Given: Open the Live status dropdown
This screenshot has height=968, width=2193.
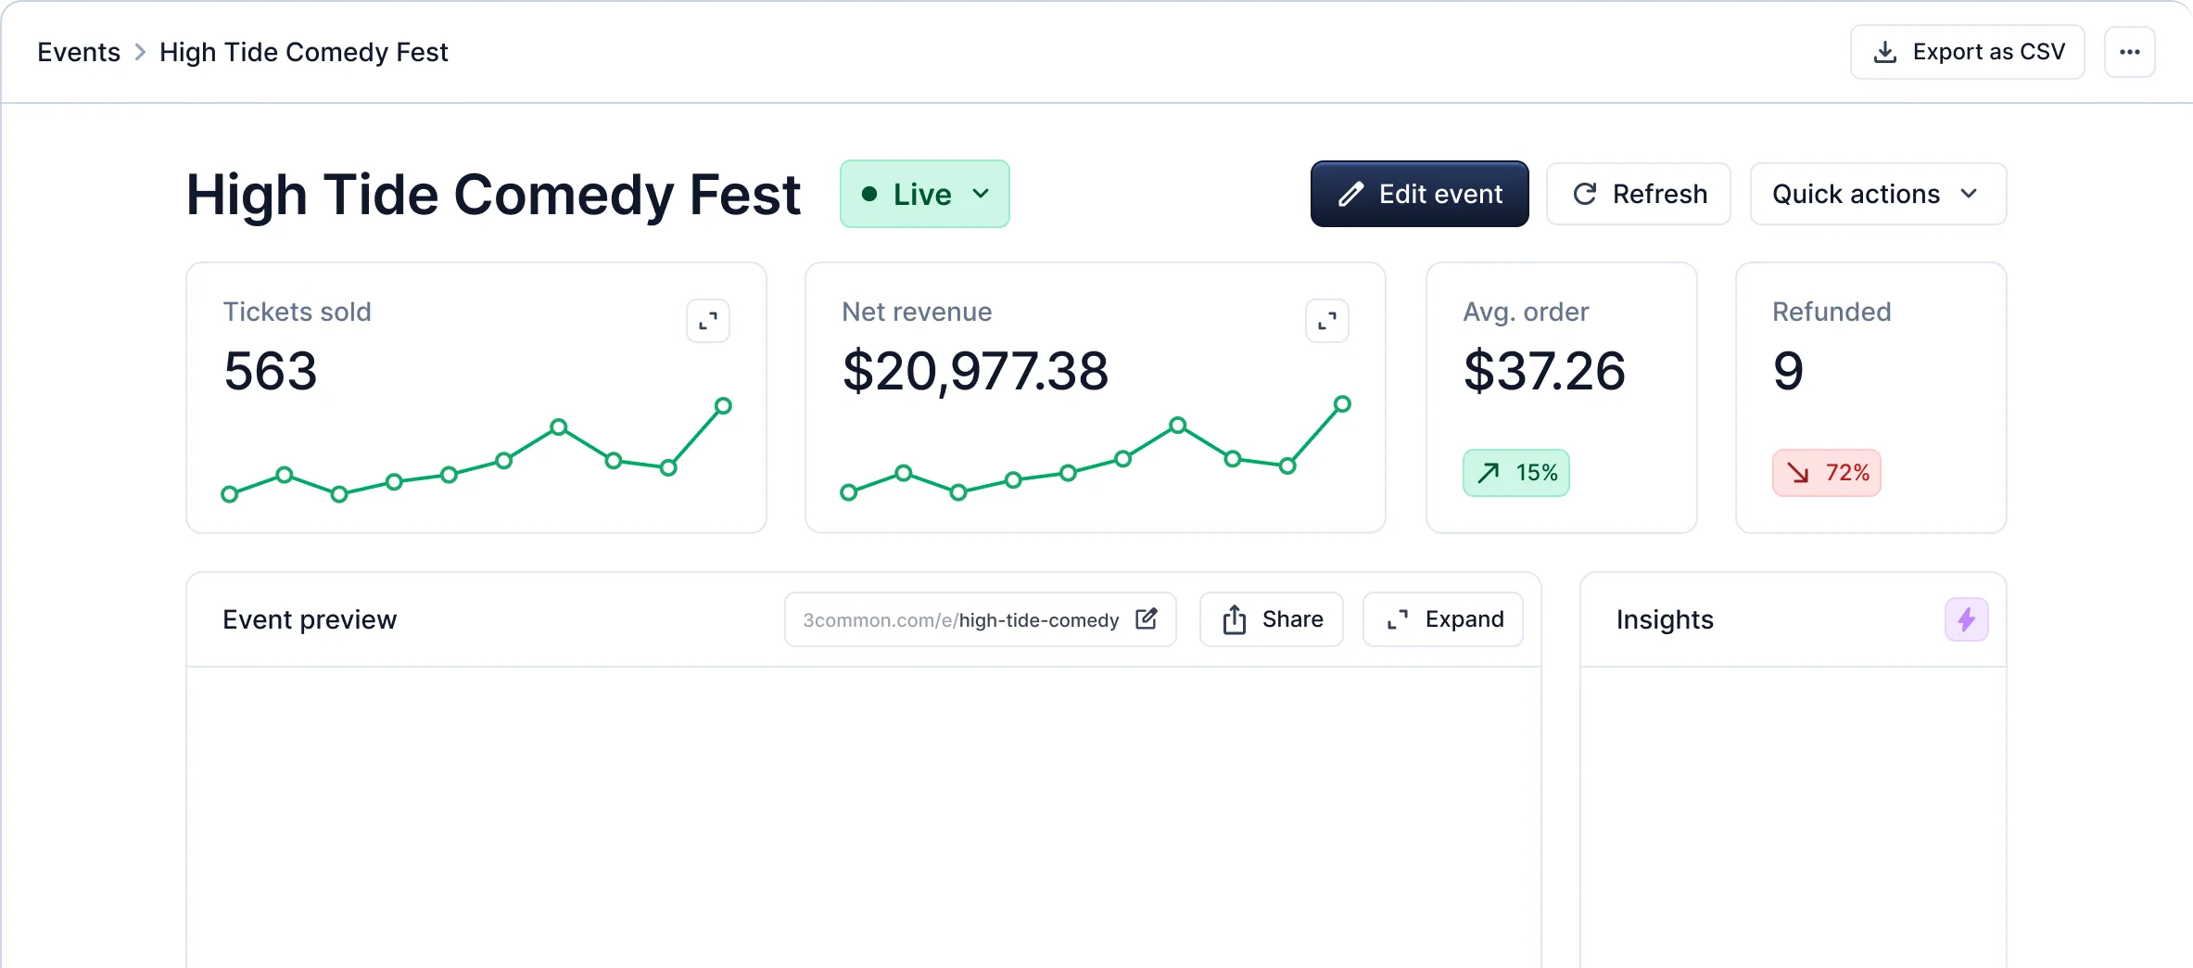Looking at the screenshot, I should (923, 194).
